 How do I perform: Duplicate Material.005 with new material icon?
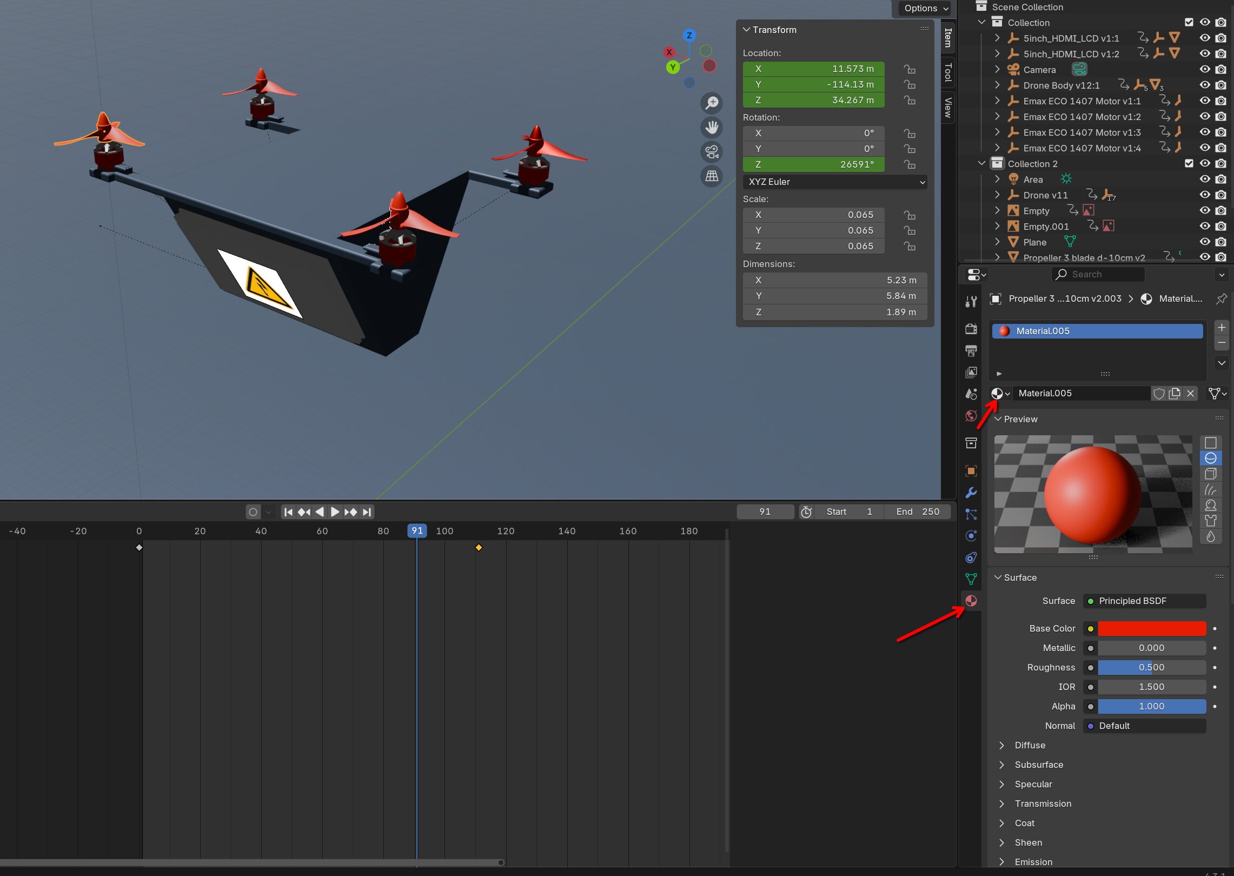(1175, 394)
